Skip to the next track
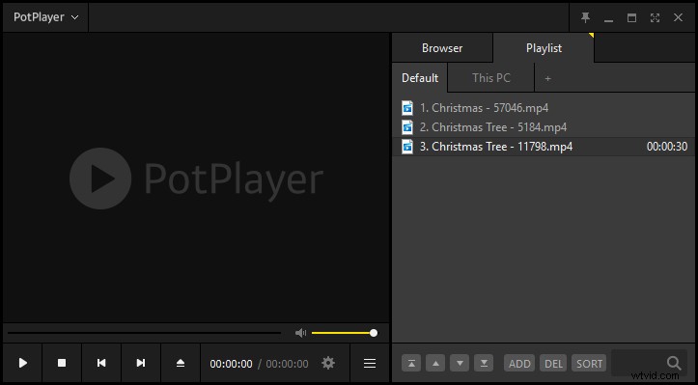 (141, 363)
